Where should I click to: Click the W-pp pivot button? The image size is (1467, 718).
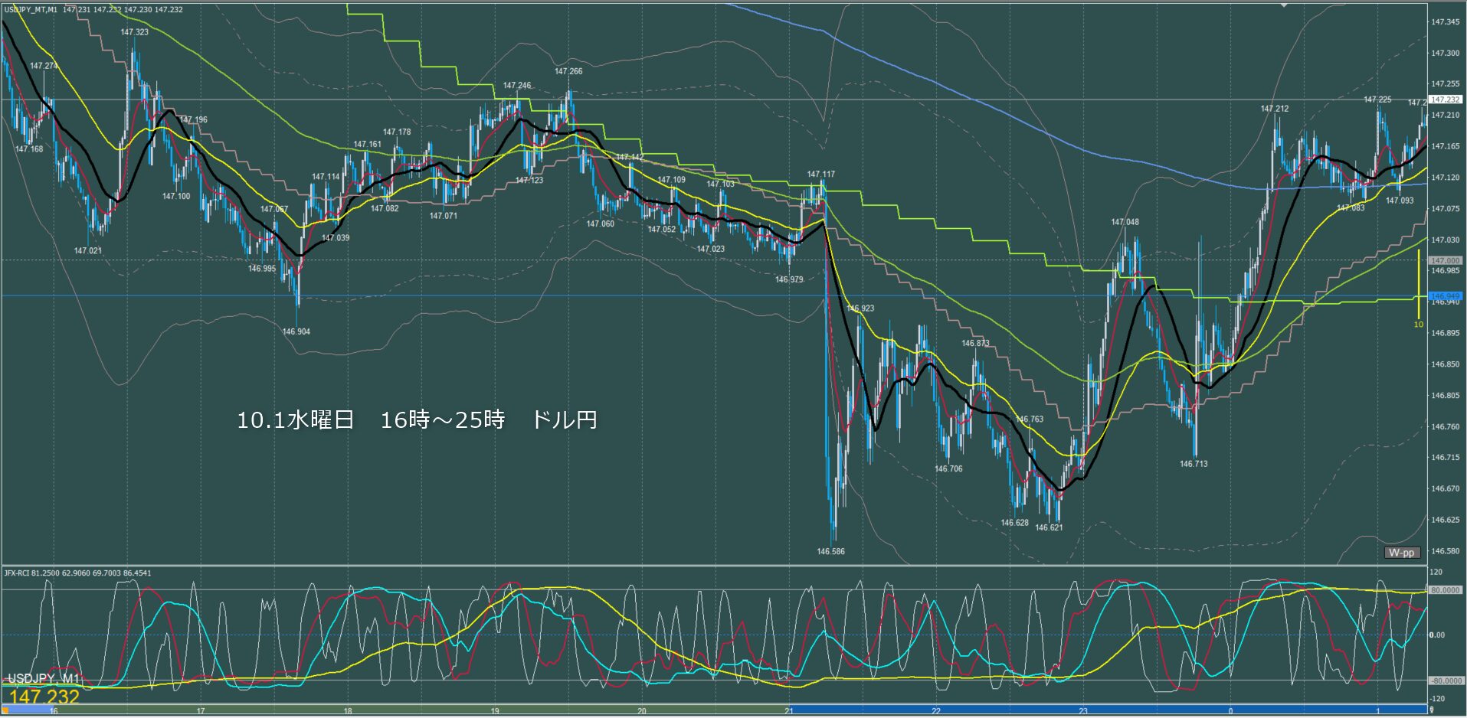(x=1402, y=553)
